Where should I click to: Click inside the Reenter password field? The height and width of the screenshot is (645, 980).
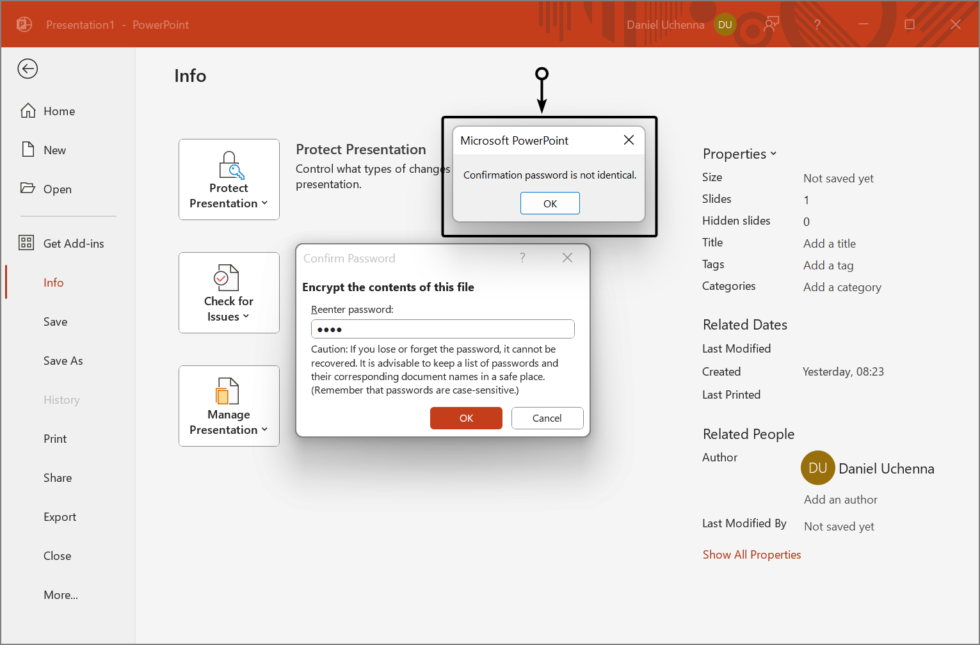tap(442, 328)
